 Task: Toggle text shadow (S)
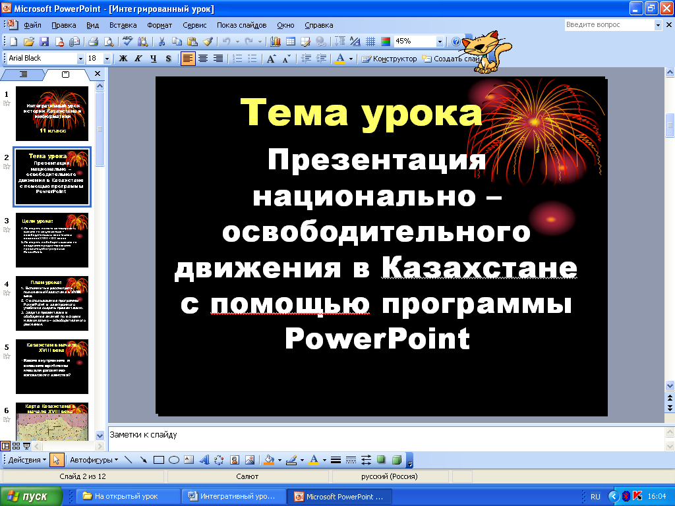tap(169, 59)
